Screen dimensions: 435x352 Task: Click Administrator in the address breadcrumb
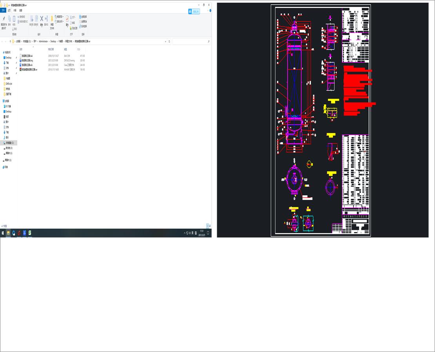pos(43,41)
